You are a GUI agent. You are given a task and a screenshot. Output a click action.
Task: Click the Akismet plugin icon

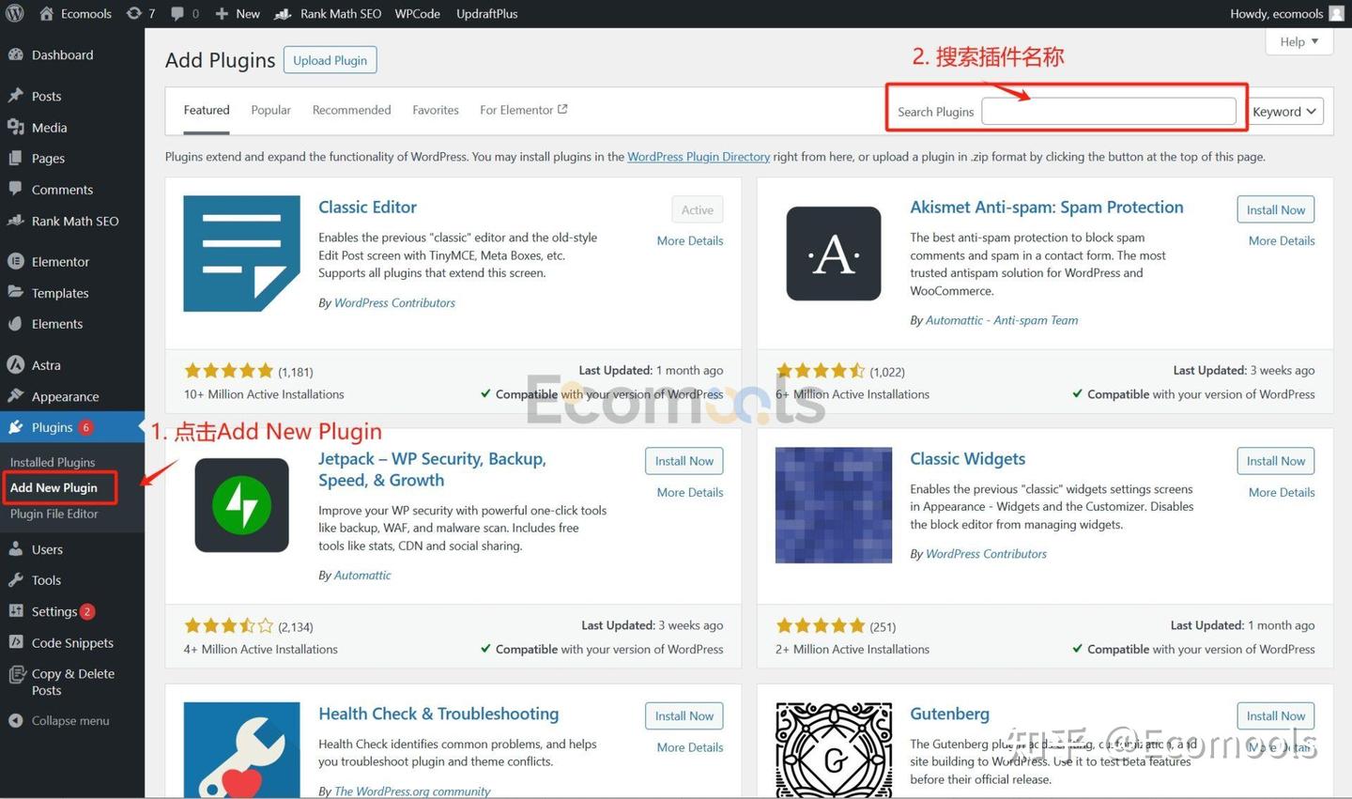coord(833,254)
